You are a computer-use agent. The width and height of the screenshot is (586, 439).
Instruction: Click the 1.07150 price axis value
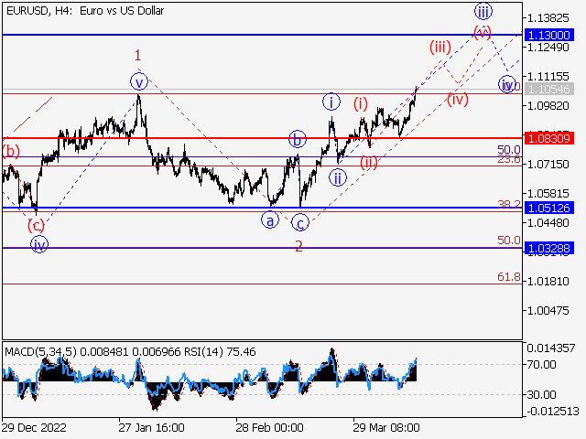click(548, 165)
